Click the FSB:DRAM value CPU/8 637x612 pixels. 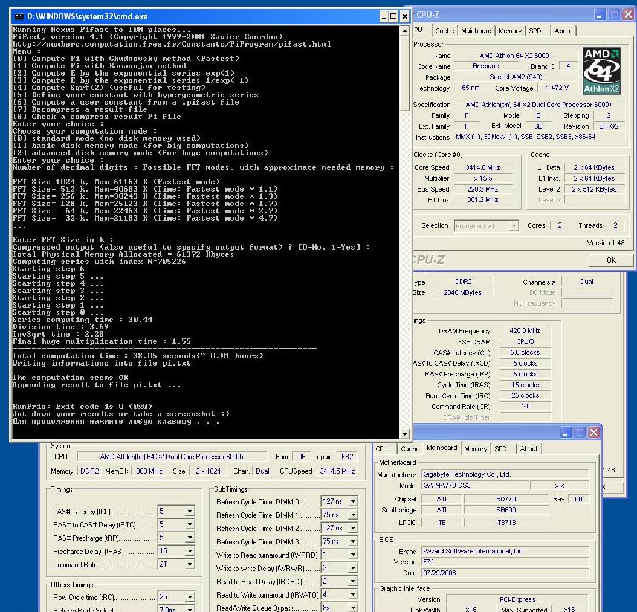[x=525, y=341]
